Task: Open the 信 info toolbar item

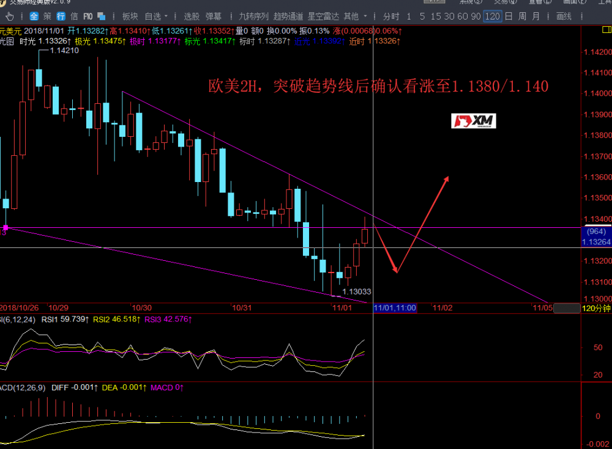Action: pos(74,16)
